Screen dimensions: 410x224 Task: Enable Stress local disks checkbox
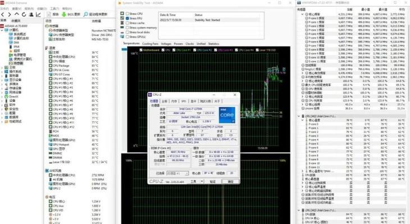(127, 32)
